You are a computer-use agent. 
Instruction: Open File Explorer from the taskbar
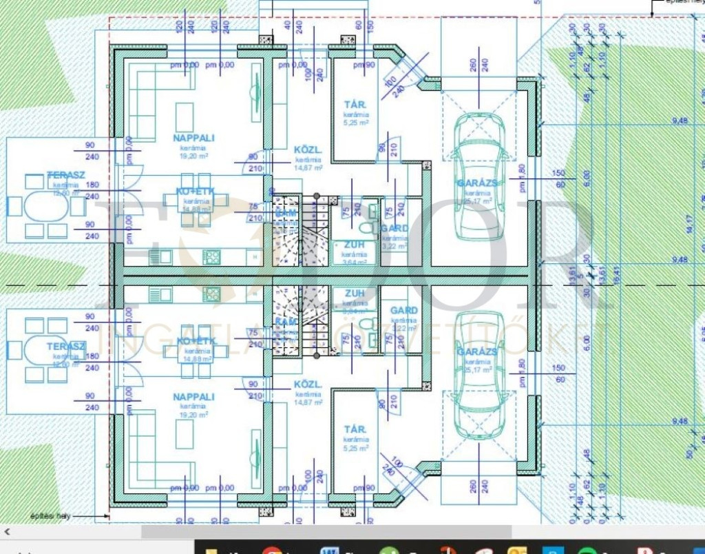(x=212, y=550)
